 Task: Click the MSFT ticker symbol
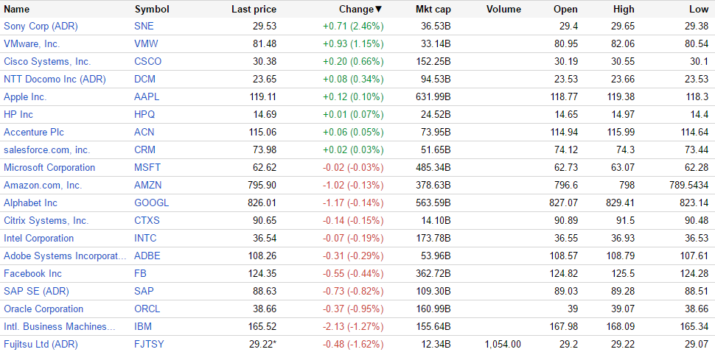pos(147,167)
